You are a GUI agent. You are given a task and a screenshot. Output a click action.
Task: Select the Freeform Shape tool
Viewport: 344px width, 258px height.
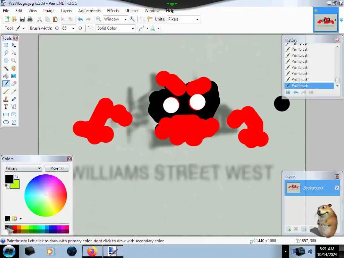coord(13,122)
